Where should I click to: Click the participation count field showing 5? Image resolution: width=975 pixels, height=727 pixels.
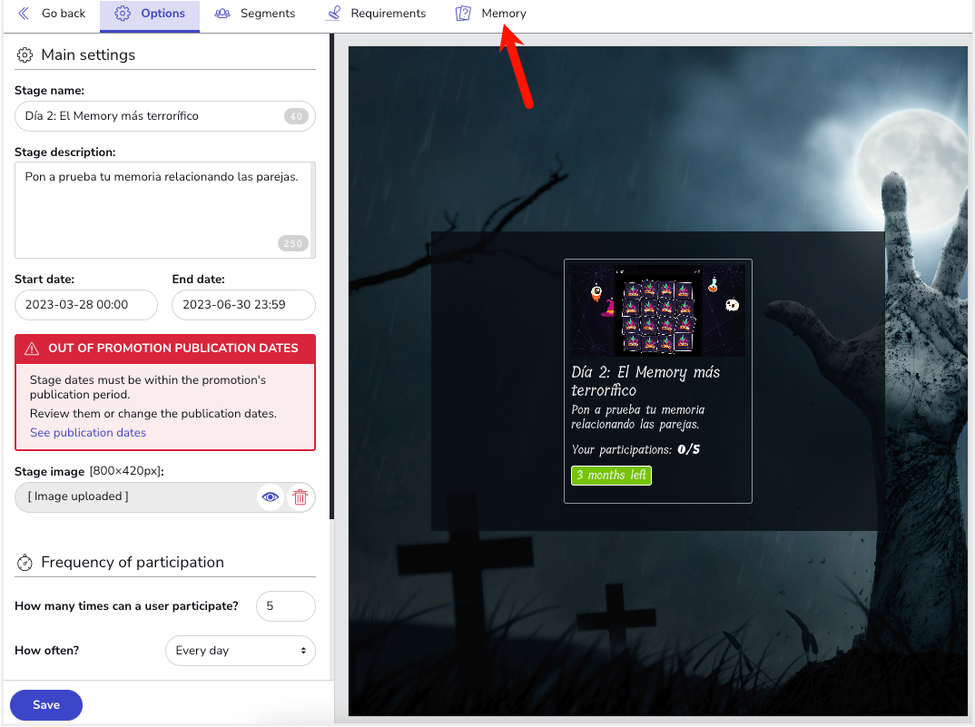(x=286, y=606)
